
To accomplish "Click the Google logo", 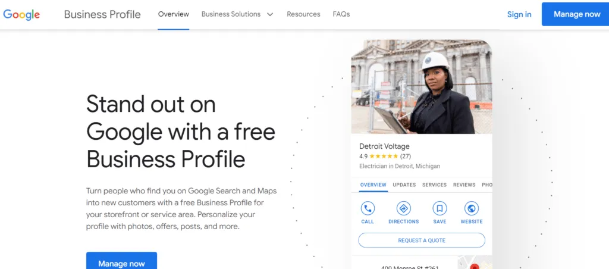I will coord(21,15).
